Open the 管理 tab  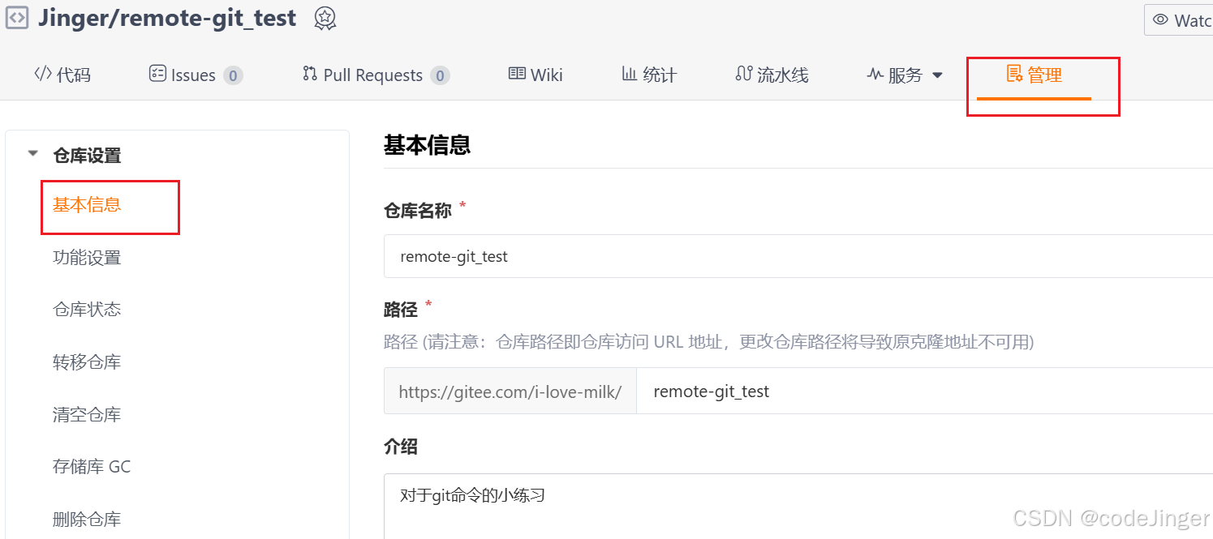click(1034, 75)
